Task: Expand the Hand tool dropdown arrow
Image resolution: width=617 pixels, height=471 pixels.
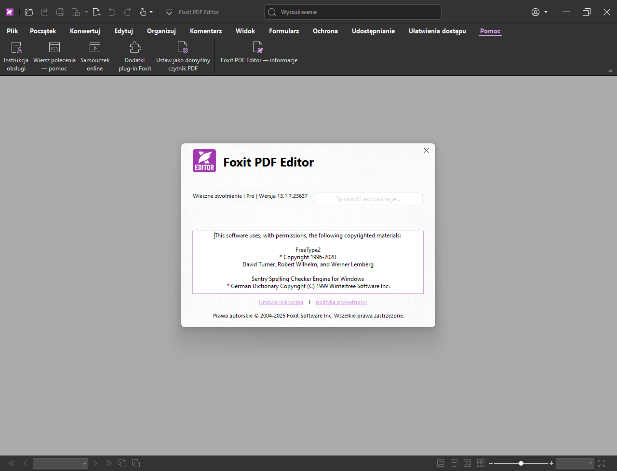Action: coord(151,12)
